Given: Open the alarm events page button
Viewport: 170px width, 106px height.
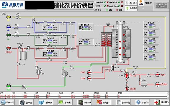Looking at the screenshot, I should click(104, 102).
